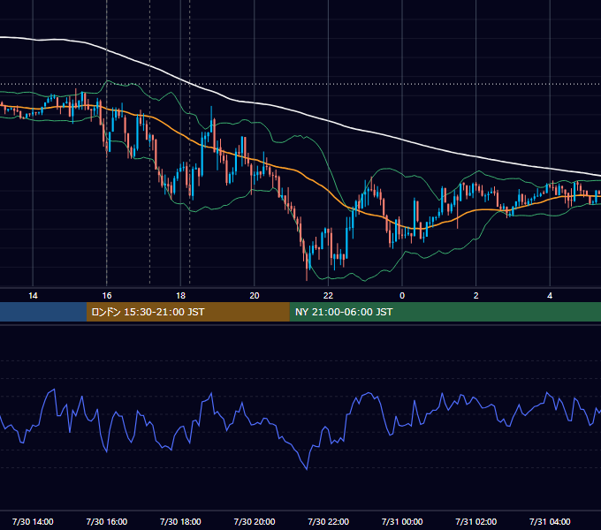Click the oscillator's lowest trough near 21:30
The height and width of the screenshot is (530, 601).
click(307, 469)
